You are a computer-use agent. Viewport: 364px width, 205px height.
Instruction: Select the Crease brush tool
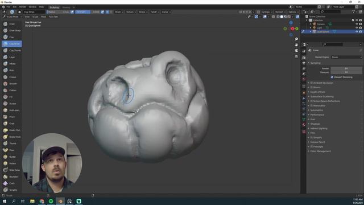coord(11,77)
